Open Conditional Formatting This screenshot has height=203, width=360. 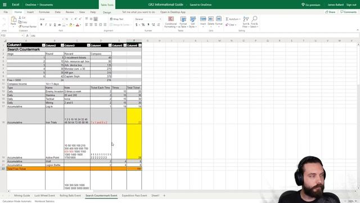[171, 22]
